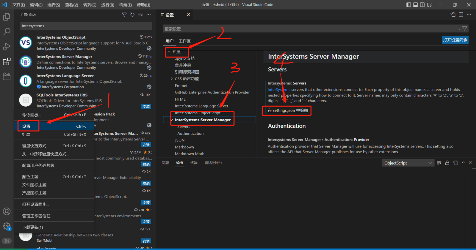Click 在 settings.json 中编辑 link
Viewport: 476px width, 250px height.
click(x=288, y=110)
